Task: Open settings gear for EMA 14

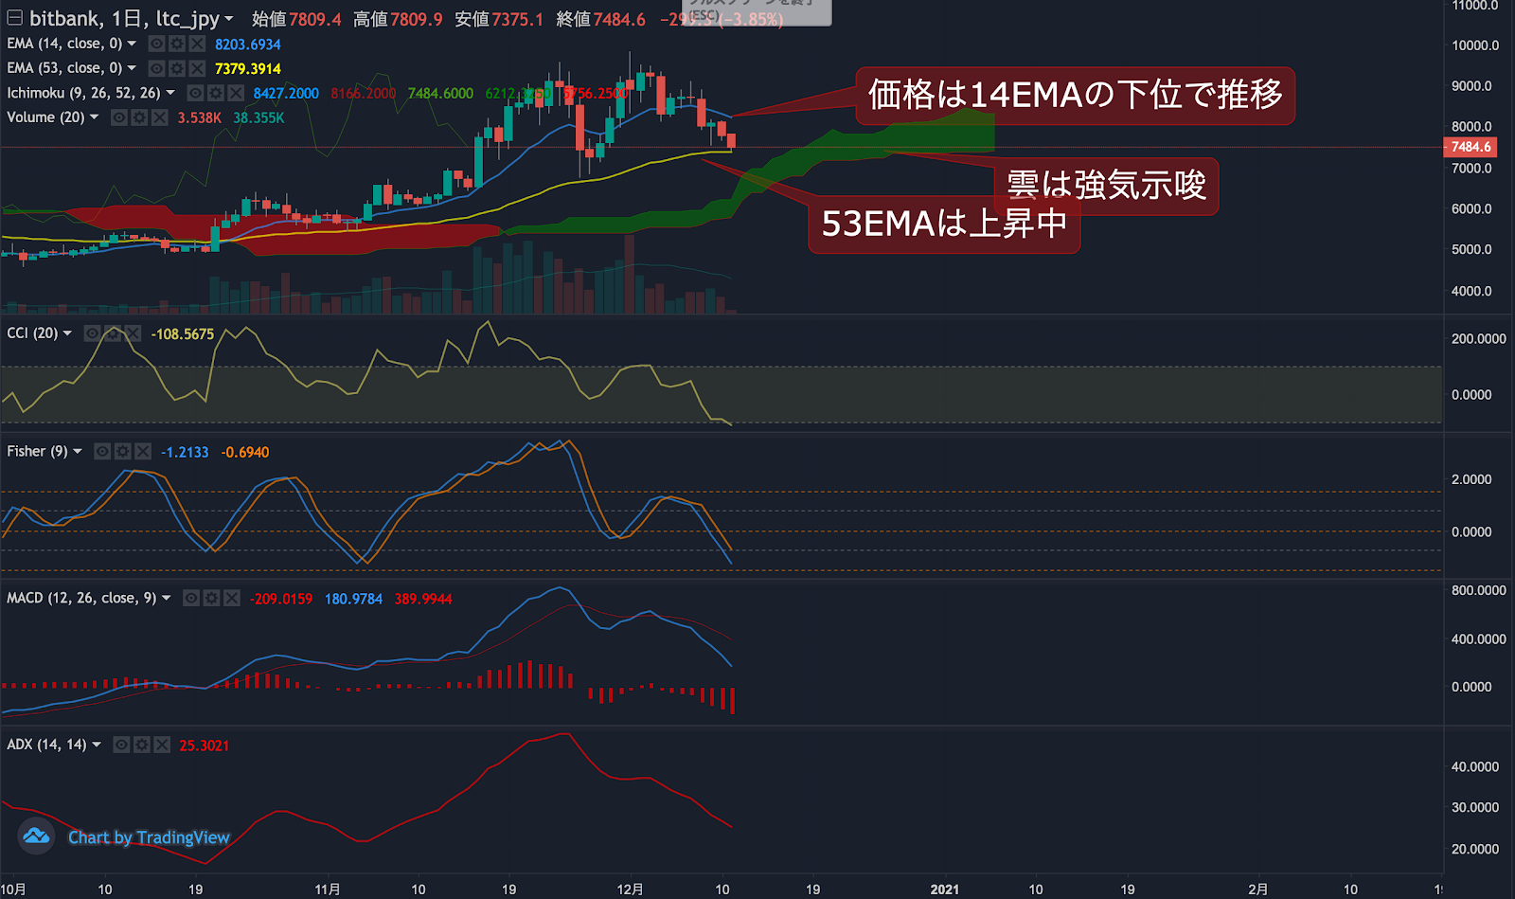Action: pyautogui.click(x=176, y=44)
